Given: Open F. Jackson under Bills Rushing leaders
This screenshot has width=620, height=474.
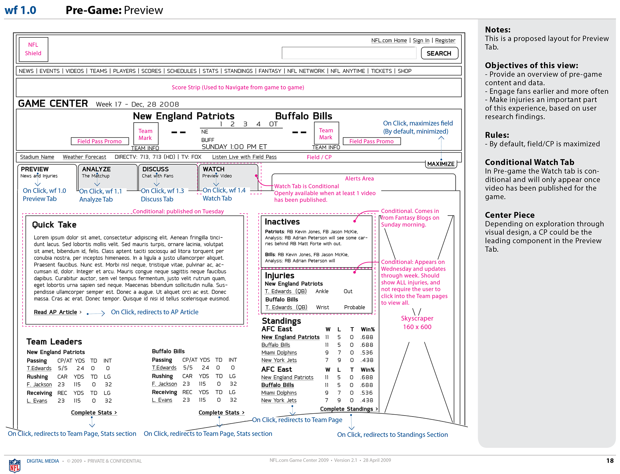Looking at the screenshot, I should pyautogui.click(x=165, y=384).
